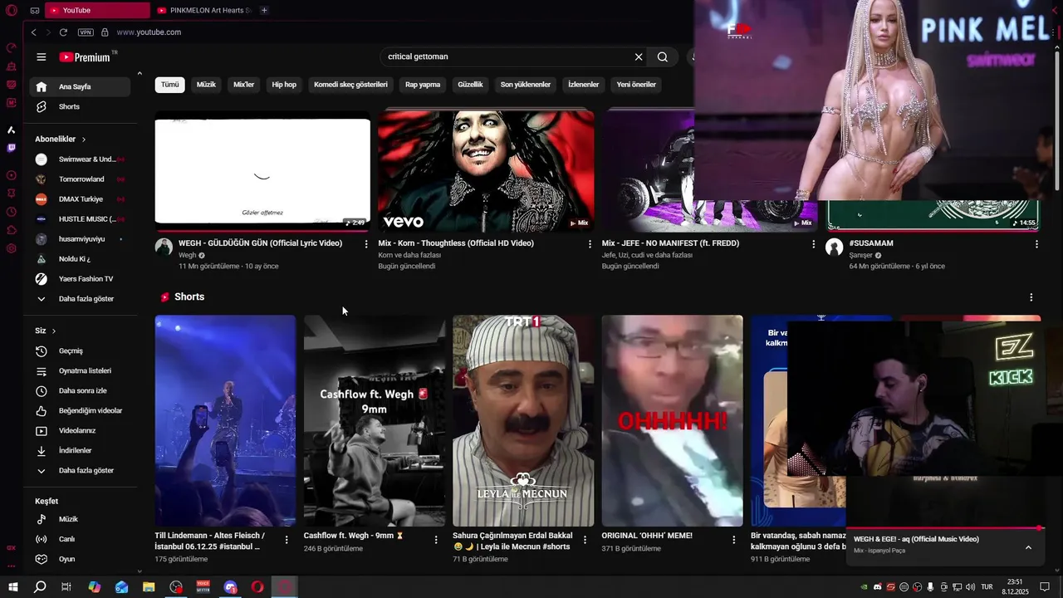This screenshot has height=598, width=1063.
Task: Select the İzlenenler filter chip
Action: pyautogui.click(x=583, y=85)
